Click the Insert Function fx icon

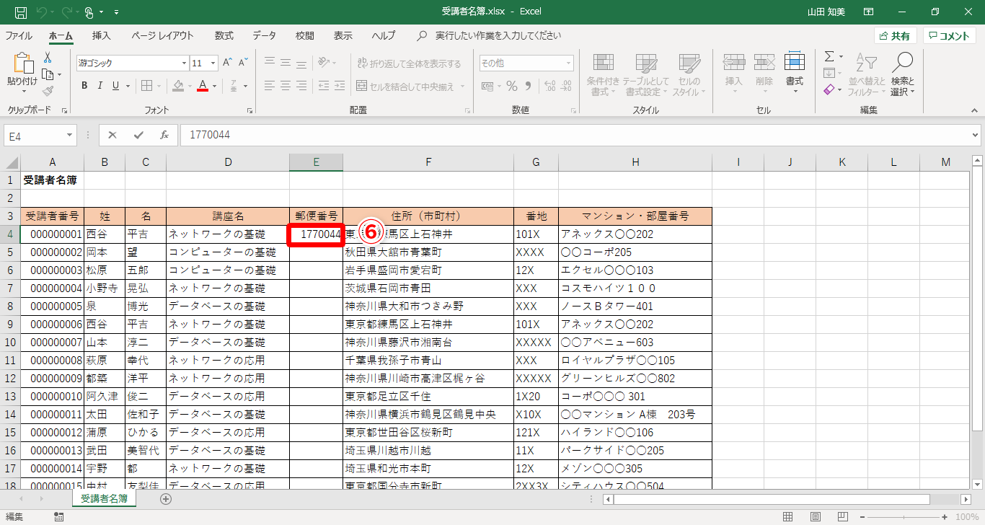[164, 135]
